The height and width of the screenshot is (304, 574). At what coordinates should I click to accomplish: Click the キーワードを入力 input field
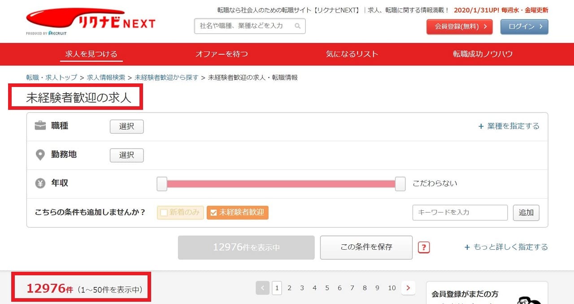click(x=460, y=213)
